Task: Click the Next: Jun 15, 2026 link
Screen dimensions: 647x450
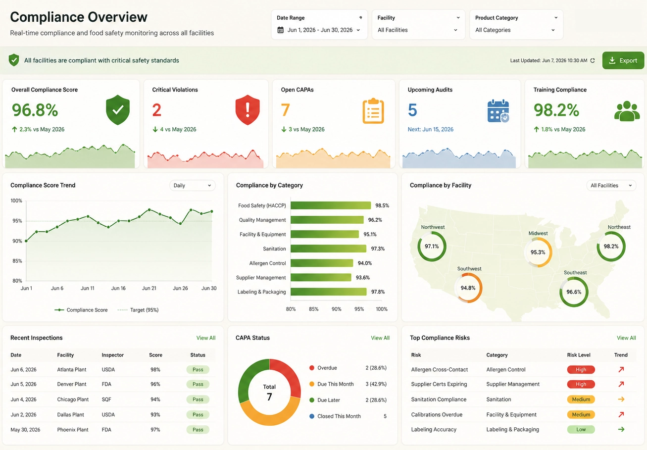Action: pyautogui.click(x=431, y=129)
